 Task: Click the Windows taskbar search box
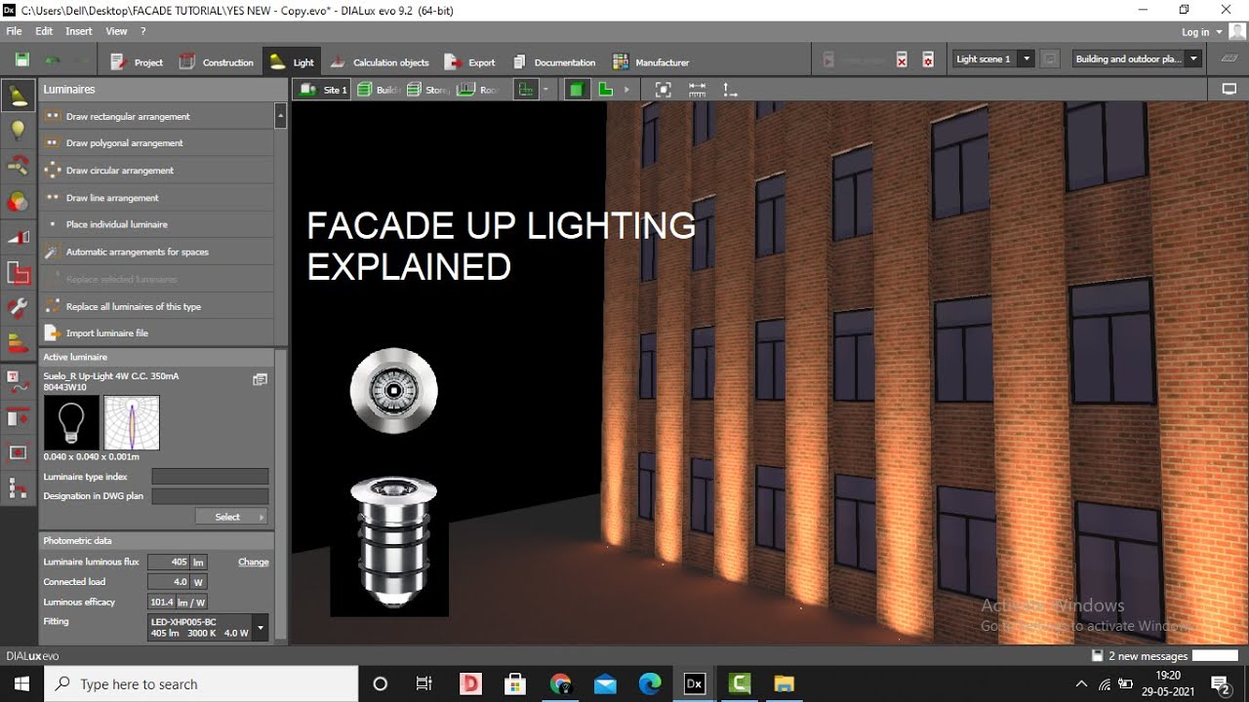[202, 684]
